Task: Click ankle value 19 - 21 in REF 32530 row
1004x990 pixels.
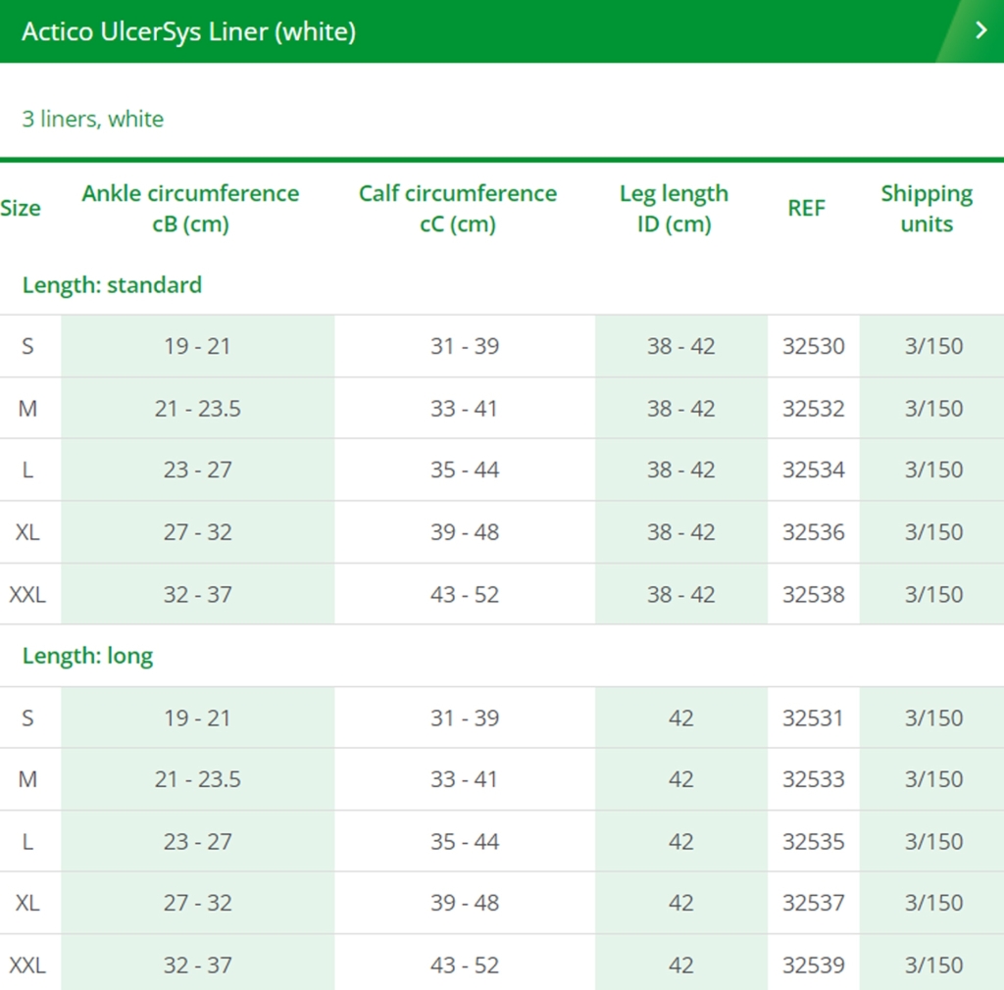Action: coord(197,346)
